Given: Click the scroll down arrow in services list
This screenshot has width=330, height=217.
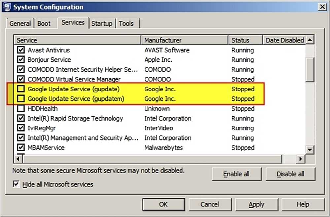Looking at the screenshot, I should pos(310,150).
